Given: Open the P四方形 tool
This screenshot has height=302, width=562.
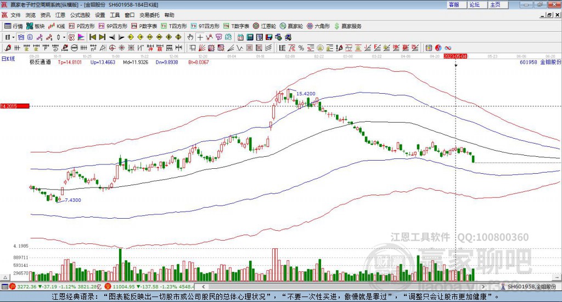Looking at the screenshot, I should 82,26.
